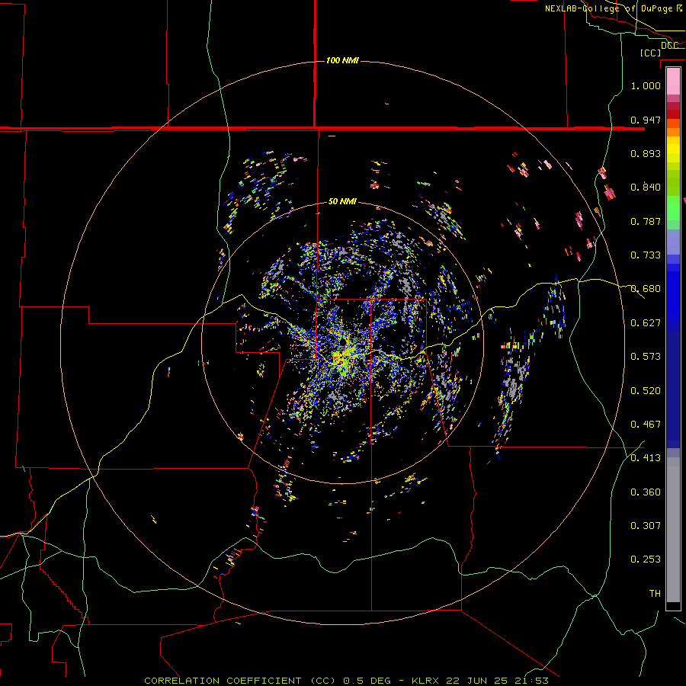Click the "50 NMI" range ring label
Image resolution: width=686 pixels, height=686 pixels.
tap(342, 201)
